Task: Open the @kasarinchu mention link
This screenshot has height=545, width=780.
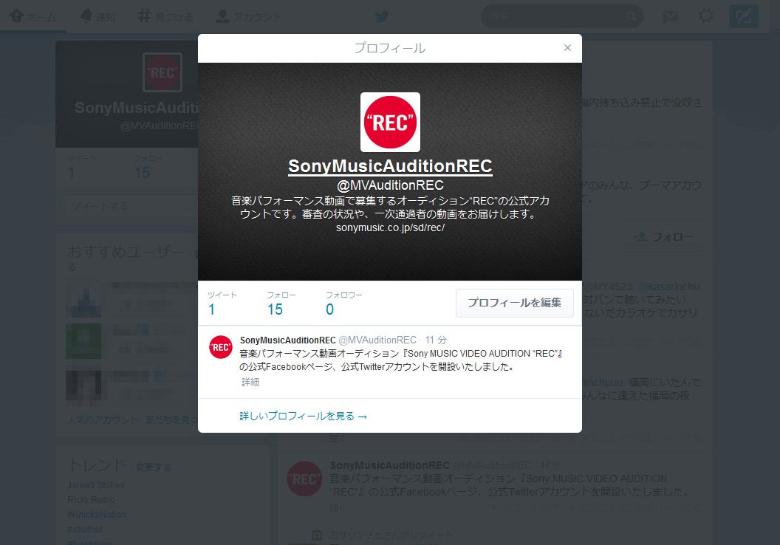Action: [668, 287]
